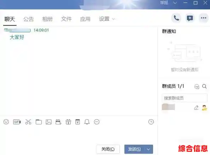Click the 关闭(C) button
This screenshot has width=210, height=155.
(108, 149)
